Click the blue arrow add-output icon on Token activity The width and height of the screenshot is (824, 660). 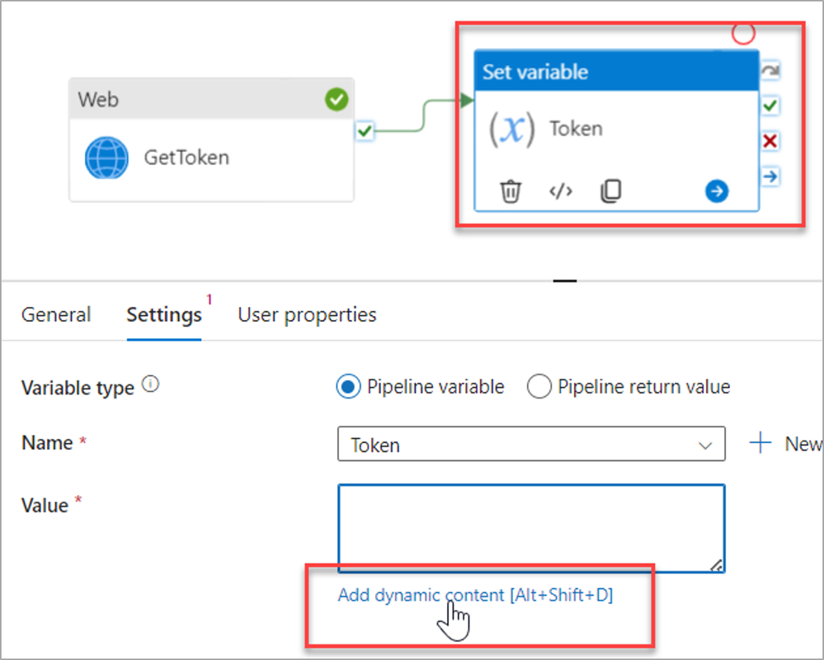(x=717, y=192)
